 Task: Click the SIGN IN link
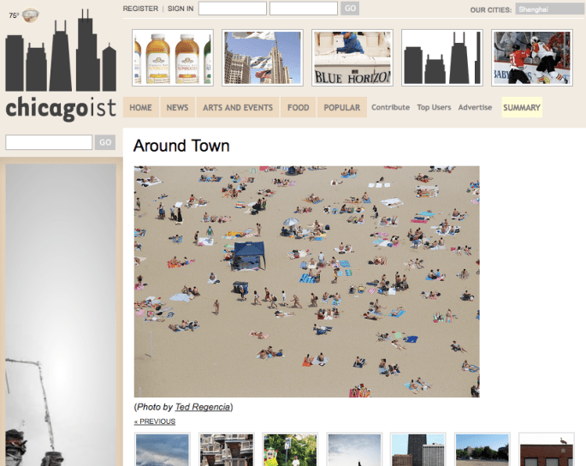181,9
